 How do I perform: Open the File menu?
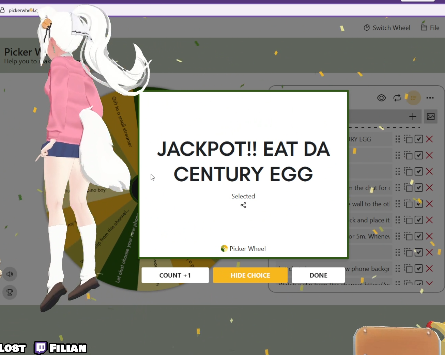pos(430,28)
